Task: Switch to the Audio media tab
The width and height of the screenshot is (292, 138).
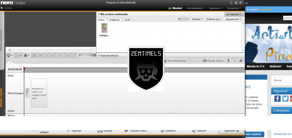Action: click(127, 20)
